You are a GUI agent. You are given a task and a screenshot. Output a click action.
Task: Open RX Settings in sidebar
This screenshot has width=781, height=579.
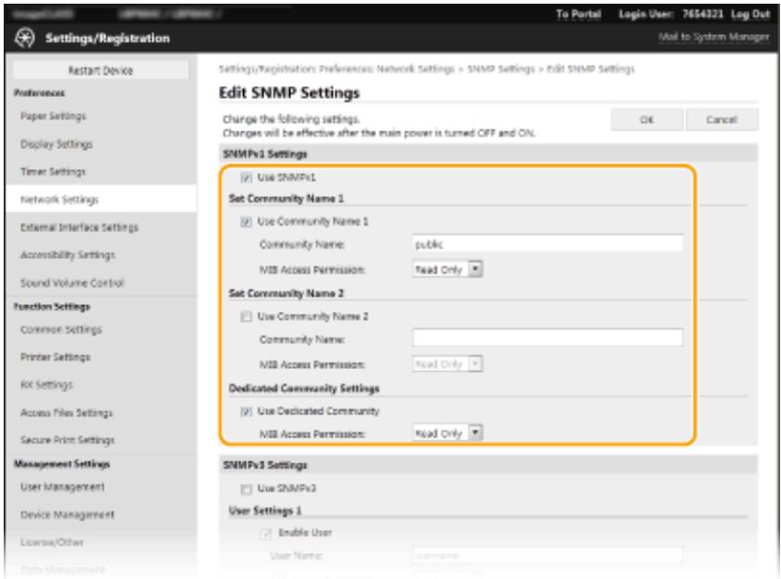click(x=47, y=385)
